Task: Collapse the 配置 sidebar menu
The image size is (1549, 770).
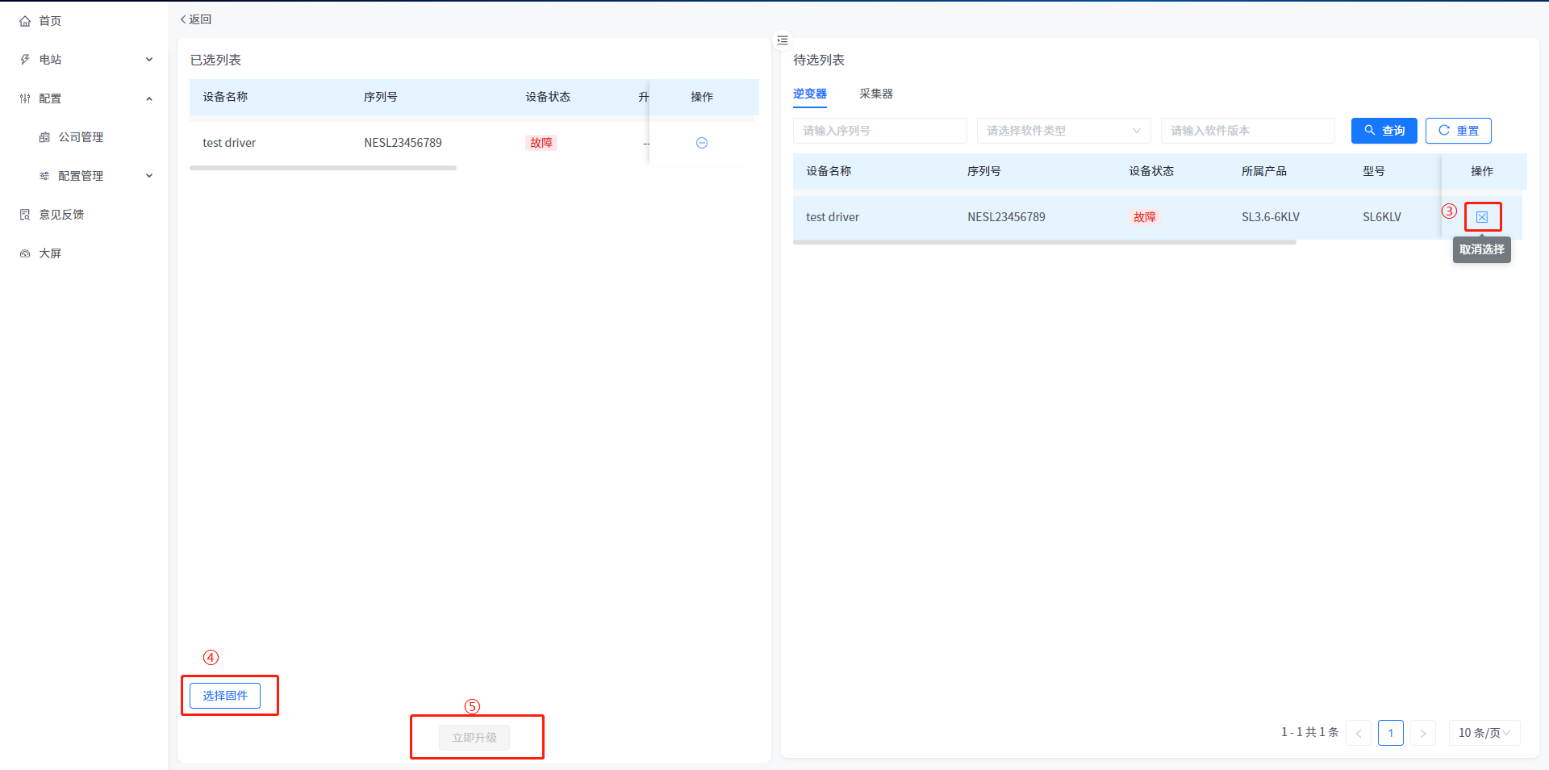Action: 148,98
